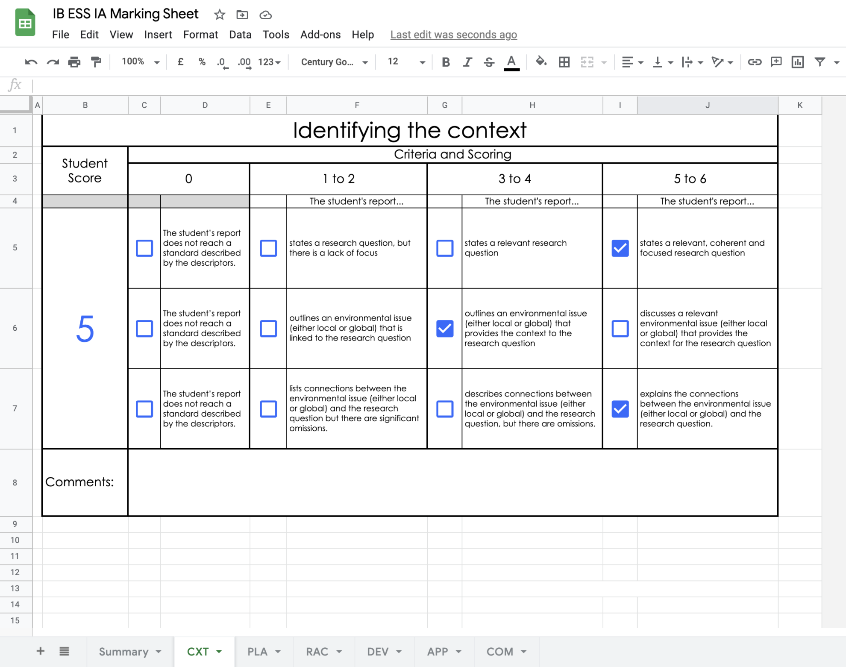846x667 pixels.
Task: Open the Format menu
Action: click(200, 35)
